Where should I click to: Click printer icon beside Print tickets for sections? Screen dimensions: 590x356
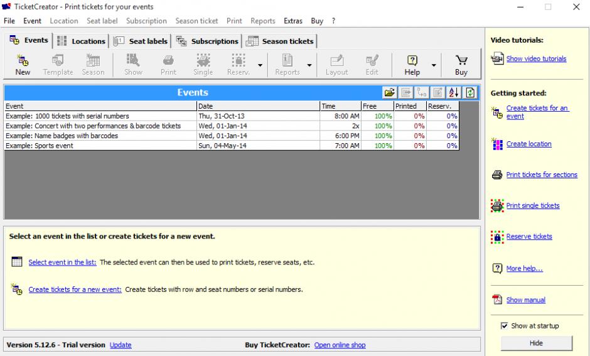pos(497,175)
